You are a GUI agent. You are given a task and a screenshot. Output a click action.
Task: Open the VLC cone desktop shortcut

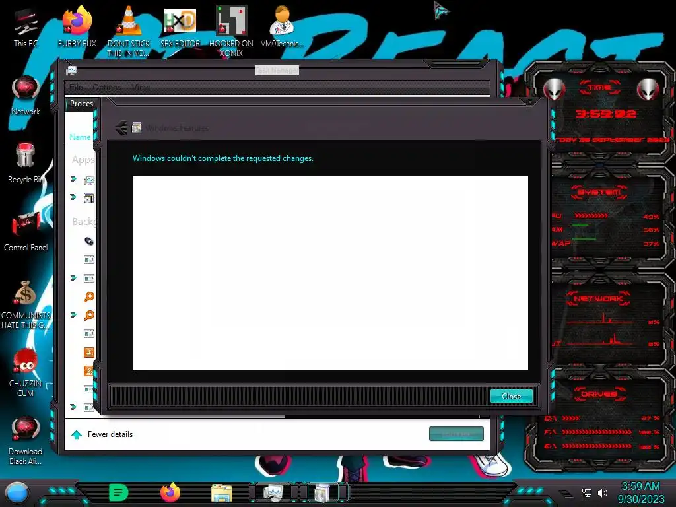point(129,30)
